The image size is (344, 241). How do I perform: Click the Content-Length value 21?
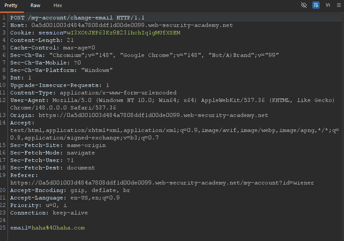tap(70, 40)
